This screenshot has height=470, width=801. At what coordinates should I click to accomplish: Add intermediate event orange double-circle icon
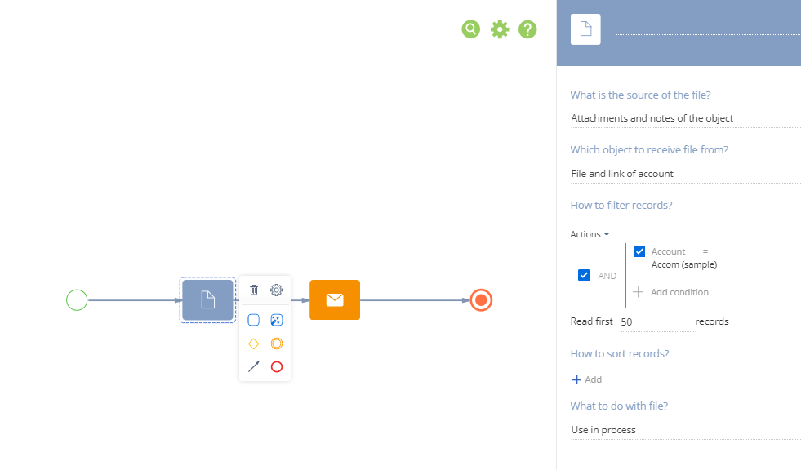(x=276, y=344)
